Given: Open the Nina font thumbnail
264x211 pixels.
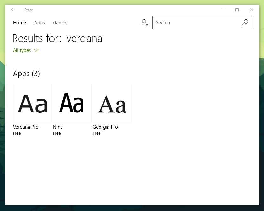Looking at the screenshot, I should (x=72, y=103).
